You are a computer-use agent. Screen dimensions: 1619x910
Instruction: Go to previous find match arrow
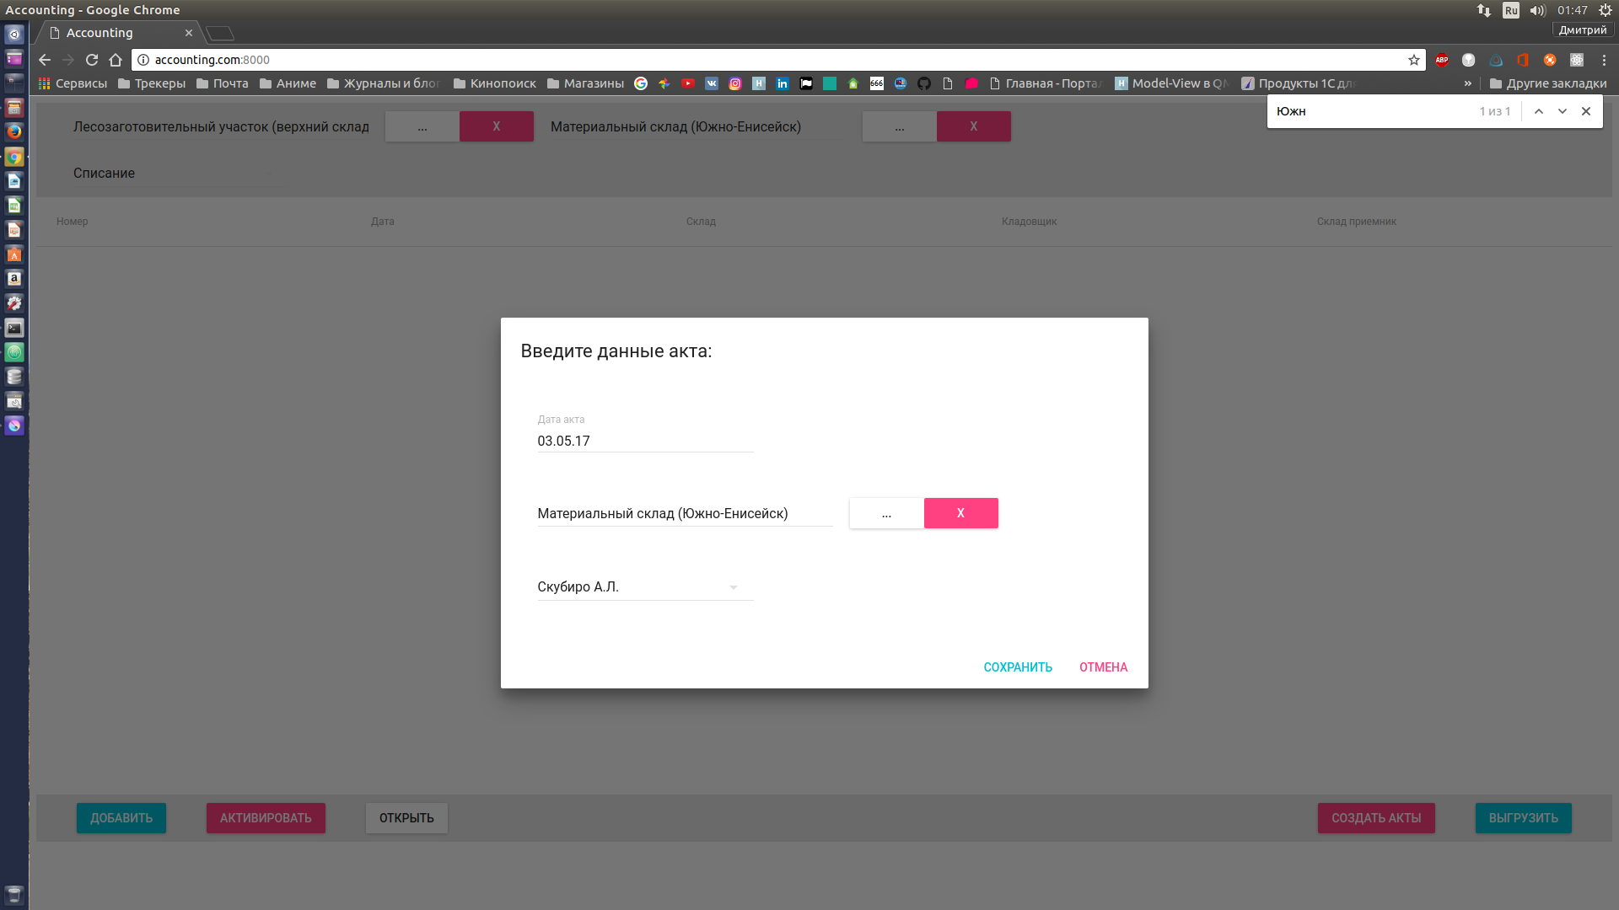(x=1538, y=111)
